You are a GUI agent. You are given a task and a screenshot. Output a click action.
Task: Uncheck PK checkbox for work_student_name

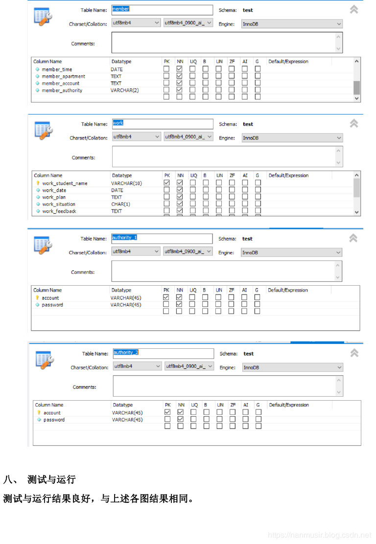(x=166, y=183)
